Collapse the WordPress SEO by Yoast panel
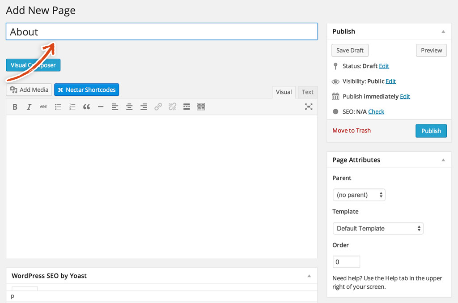458x303 pixels. (x=309, y=276)
